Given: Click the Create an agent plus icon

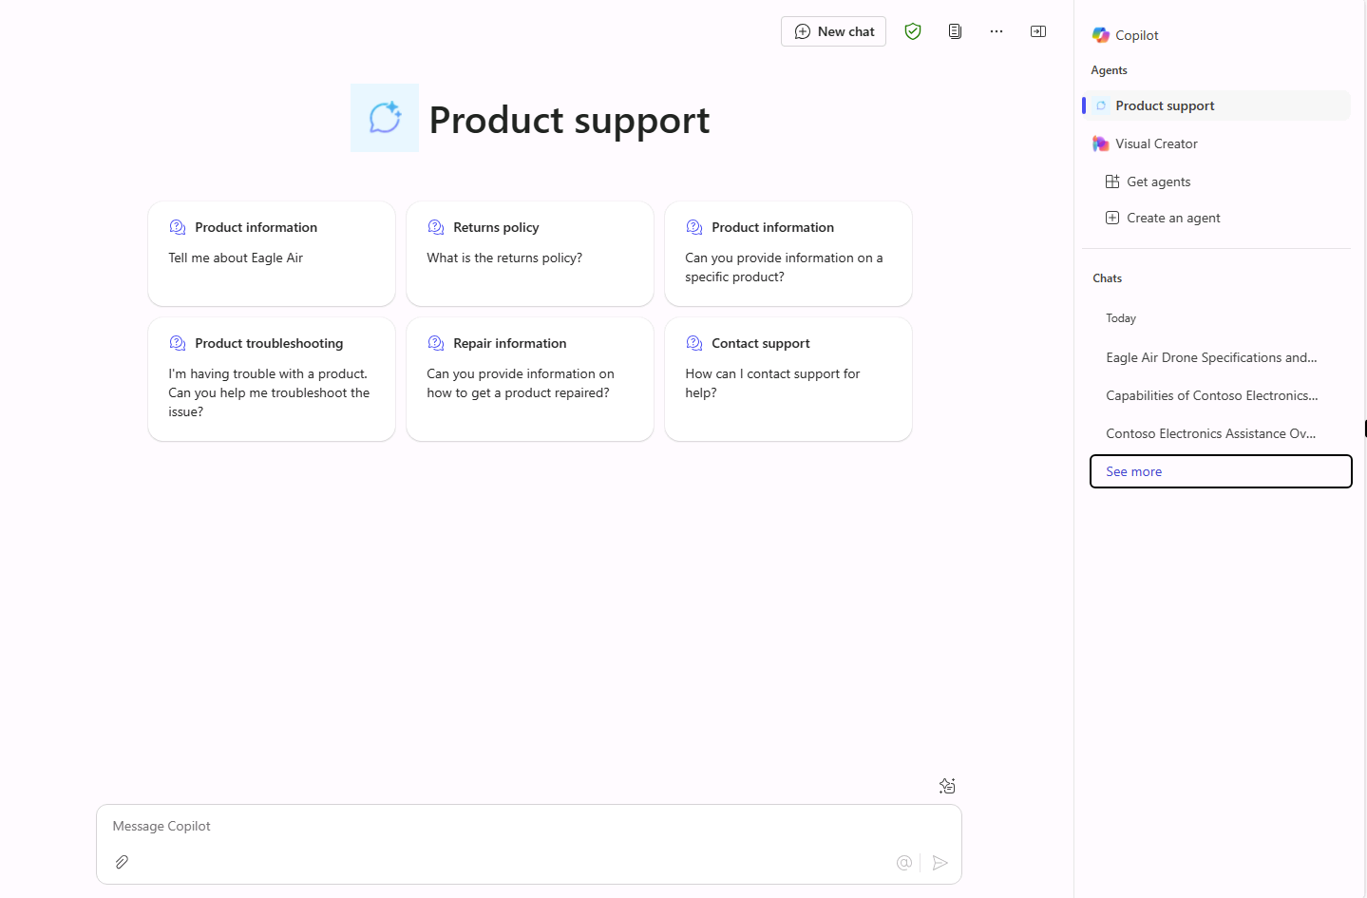Looking at the screenshot, I should click(x=1112, y=218).
